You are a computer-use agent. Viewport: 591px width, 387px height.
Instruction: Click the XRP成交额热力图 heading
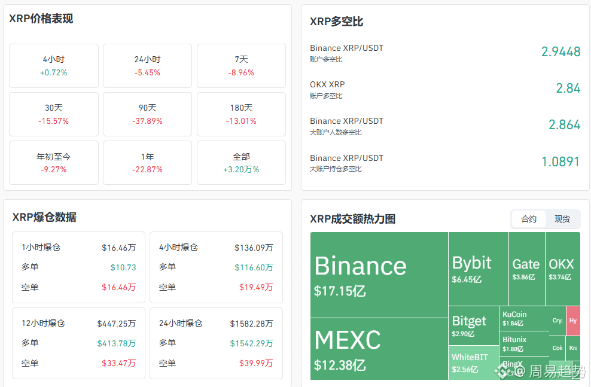point(353,219)
